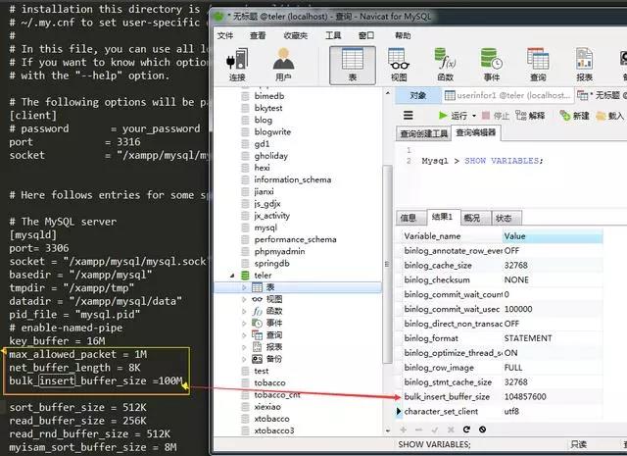
Task: Select the blogwrite database in tree
Action: [272, 131]
